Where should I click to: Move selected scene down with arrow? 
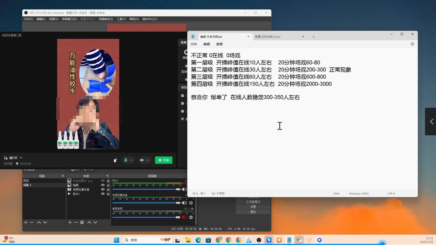coord(45,222)
